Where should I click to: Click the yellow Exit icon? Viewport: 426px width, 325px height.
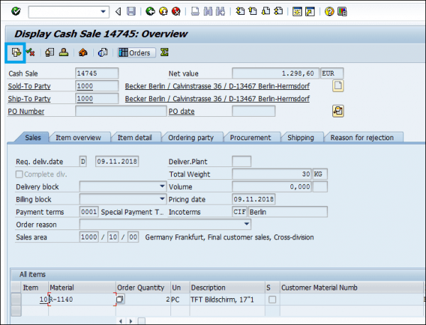click(163, 11)
